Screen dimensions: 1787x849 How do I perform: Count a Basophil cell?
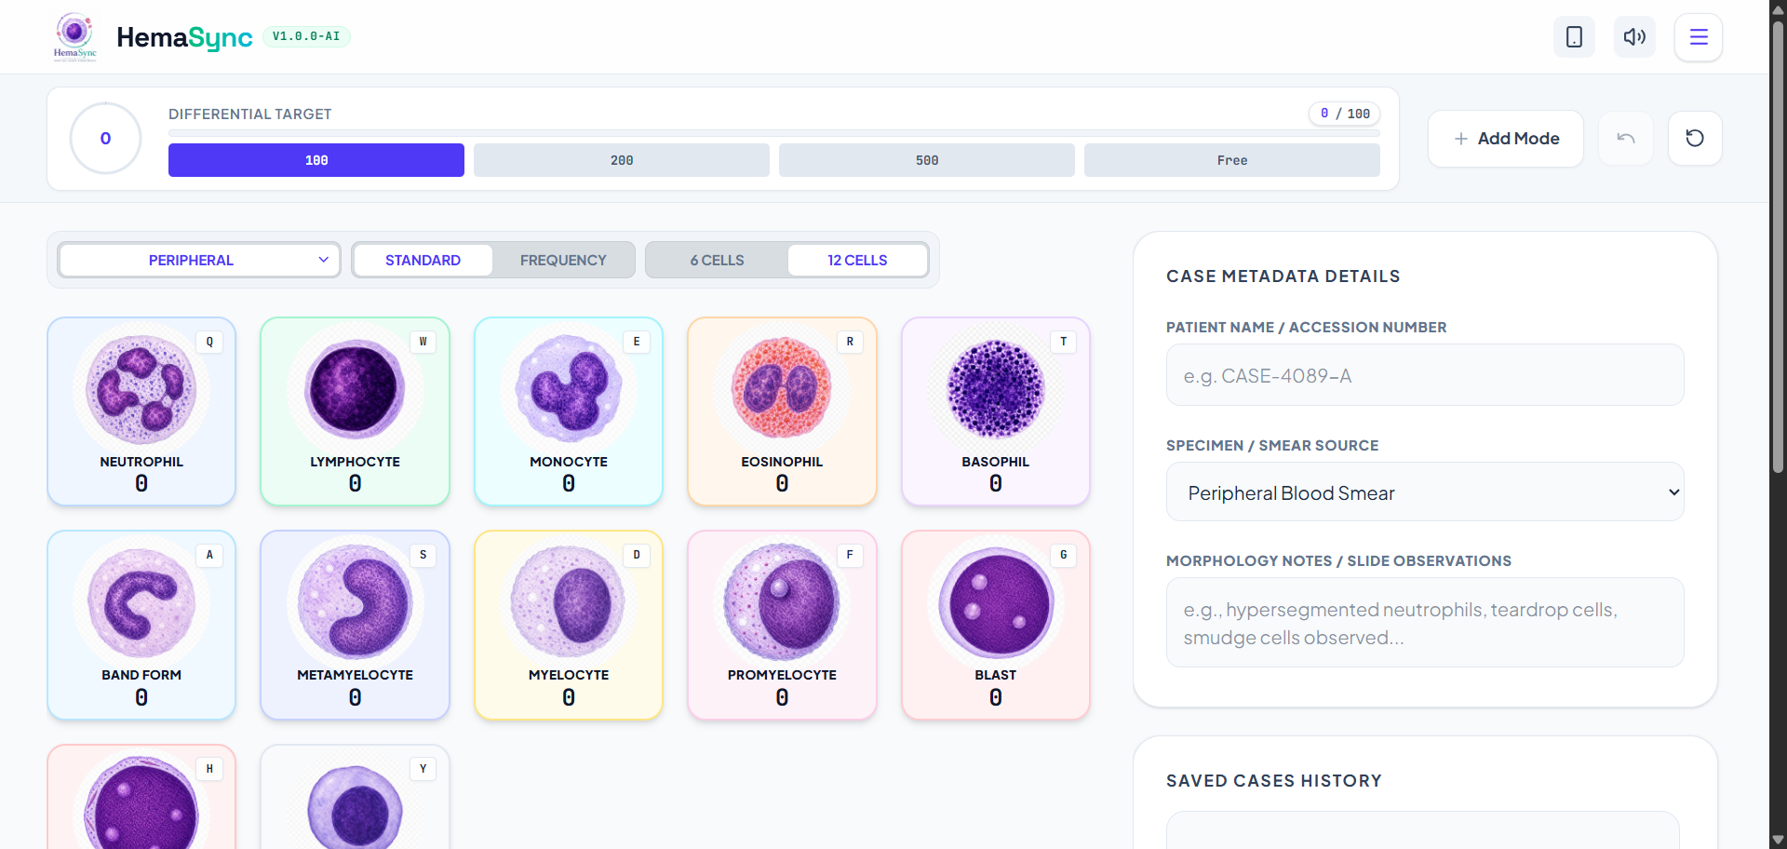(x=996, y=411)
